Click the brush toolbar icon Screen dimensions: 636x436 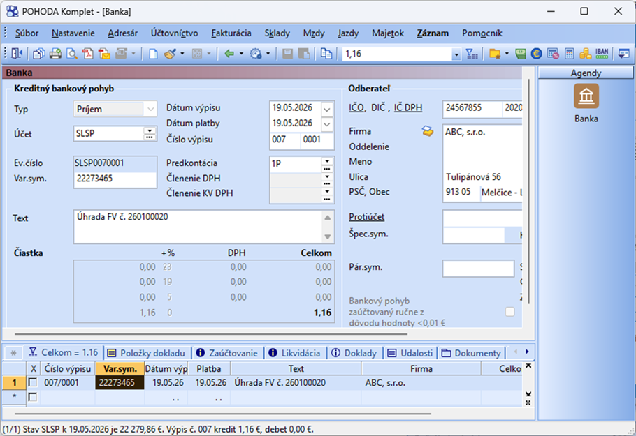tap(170, 54)
